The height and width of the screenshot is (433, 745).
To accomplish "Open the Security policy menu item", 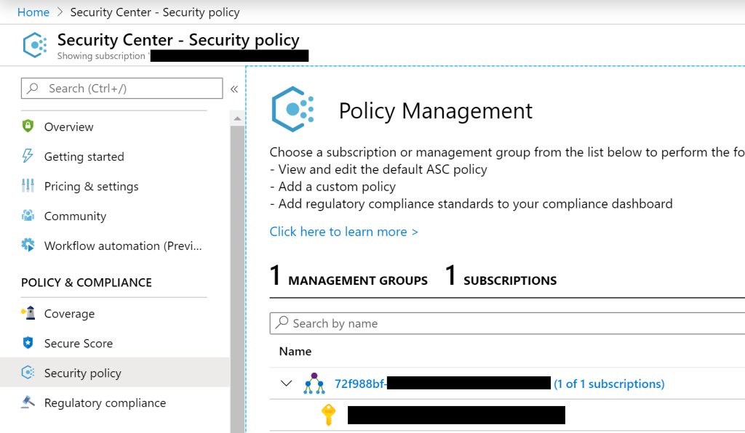I will (x=82, y=373).
